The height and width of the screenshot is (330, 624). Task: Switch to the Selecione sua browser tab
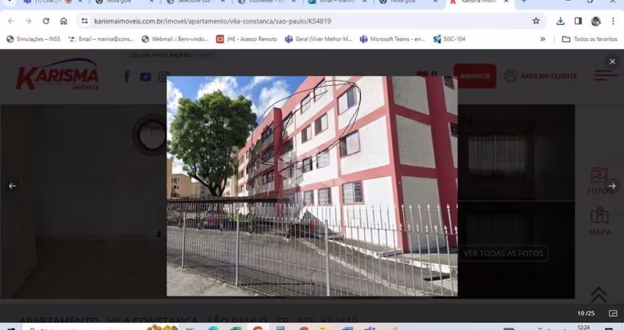click(195, 2)
